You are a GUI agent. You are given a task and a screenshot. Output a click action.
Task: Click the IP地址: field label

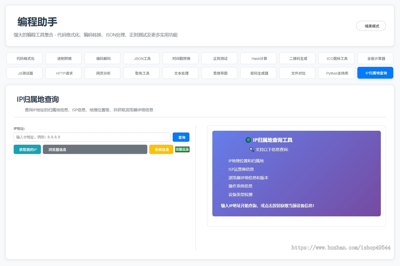pos(19,128)
